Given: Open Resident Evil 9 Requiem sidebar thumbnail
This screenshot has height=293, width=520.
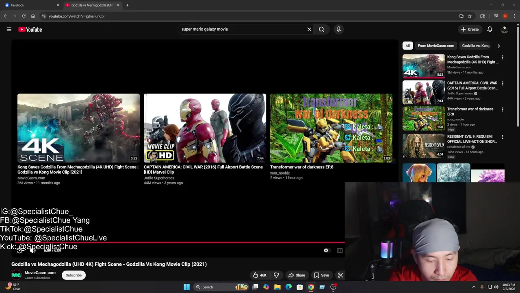Looking at the screenshot, I should [424, 145].
